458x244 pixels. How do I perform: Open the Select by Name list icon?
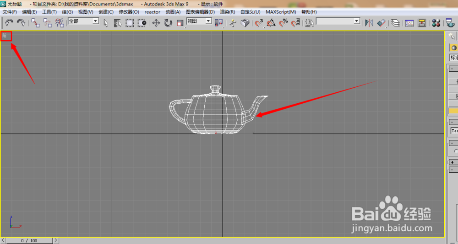pos(118,23)
